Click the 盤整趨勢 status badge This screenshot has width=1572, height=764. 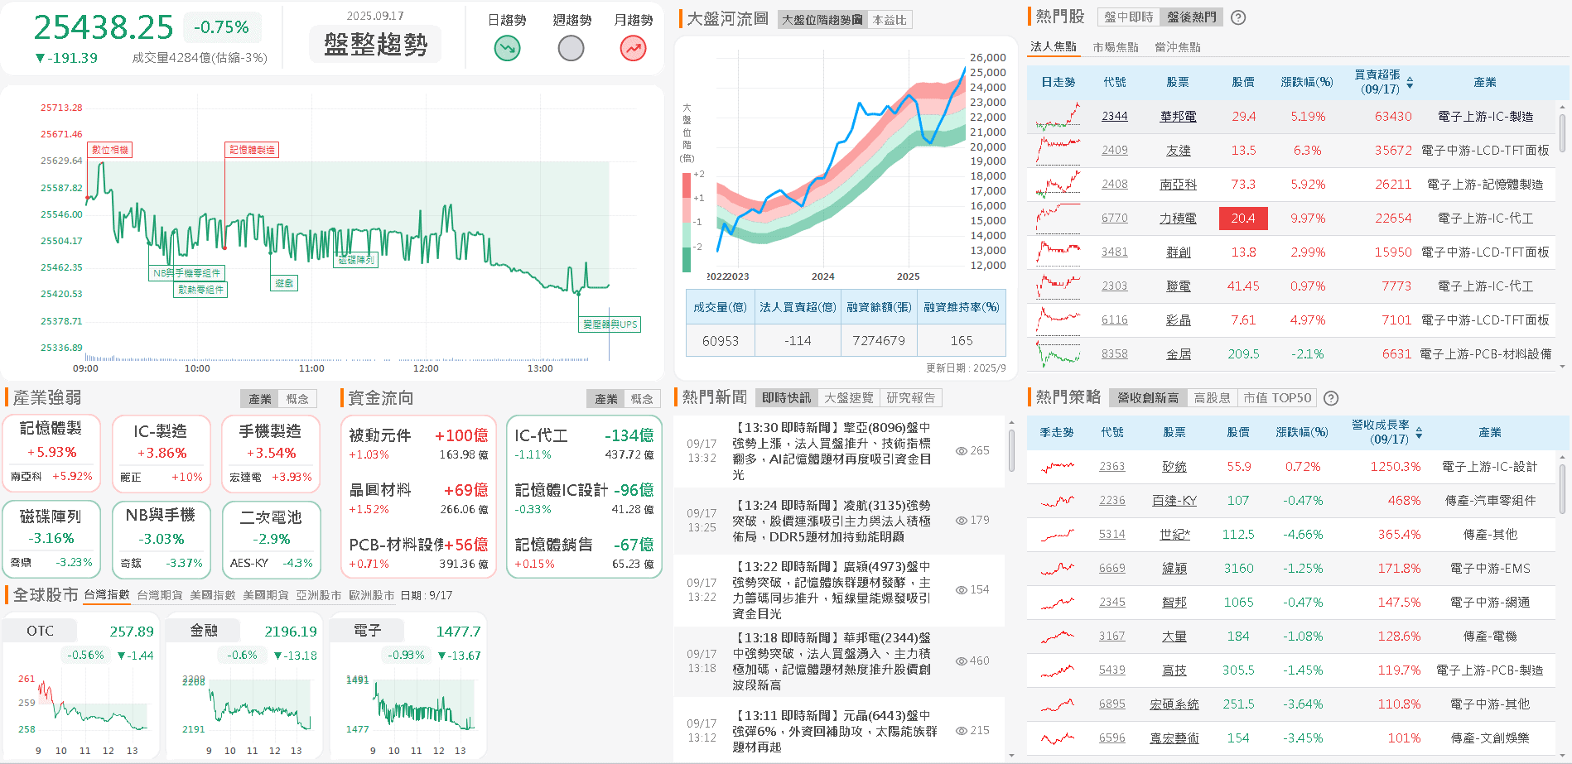(x=375, y=44)
